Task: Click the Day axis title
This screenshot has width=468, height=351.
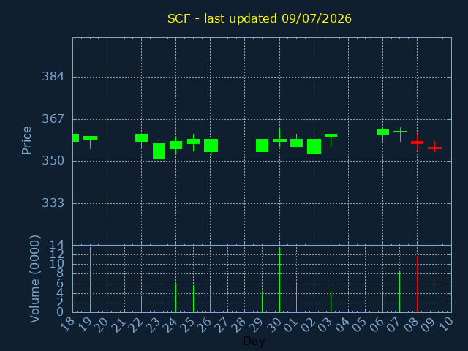Action: pos(254,341)
